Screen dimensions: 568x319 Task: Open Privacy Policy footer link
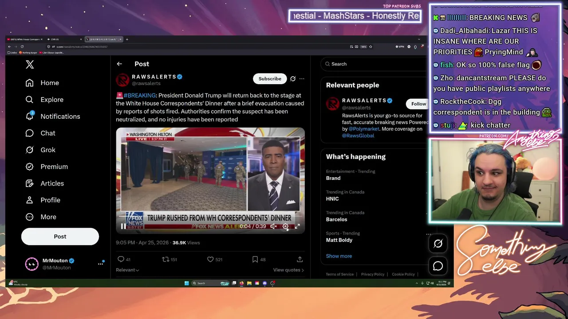(373, 274)
